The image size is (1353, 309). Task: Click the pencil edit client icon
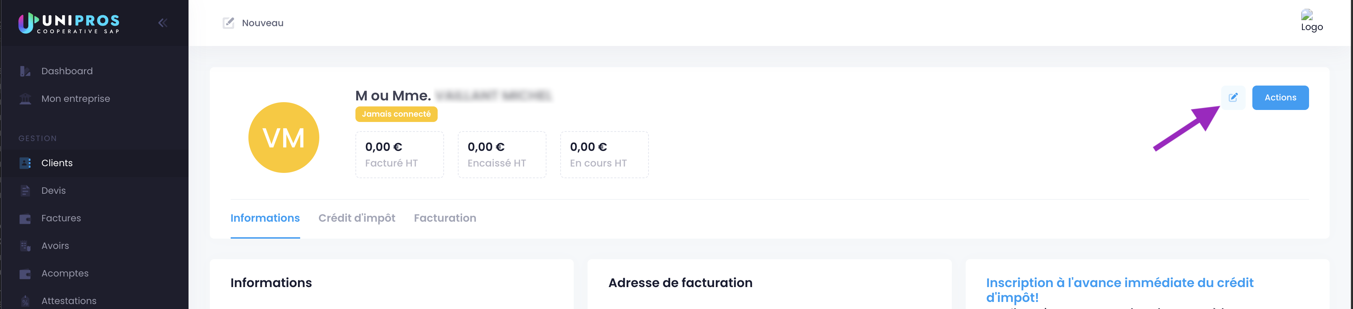pyautogui.click(x=1233, y=98)
